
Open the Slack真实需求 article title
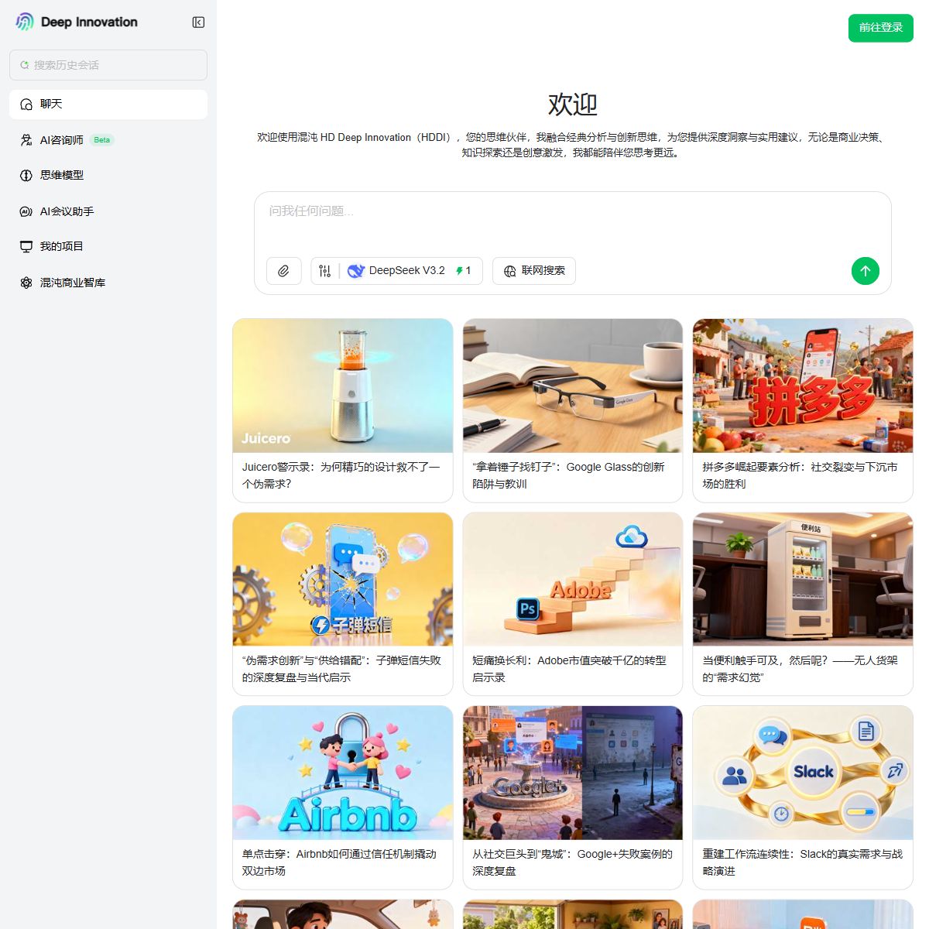pyautogui.click(x=803, y=862)
